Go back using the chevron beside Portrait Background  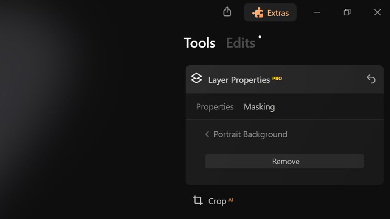207,134
